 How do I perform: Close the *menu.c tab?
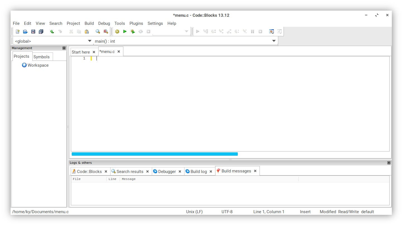coord(119,51)
